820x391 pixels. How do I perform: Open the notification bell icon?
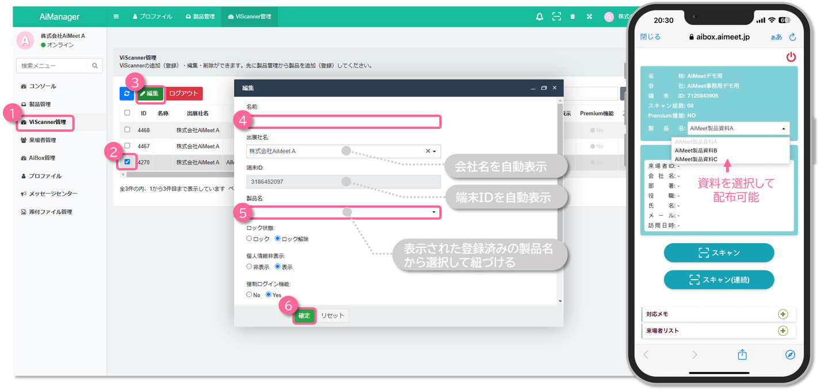click(539, 17)
